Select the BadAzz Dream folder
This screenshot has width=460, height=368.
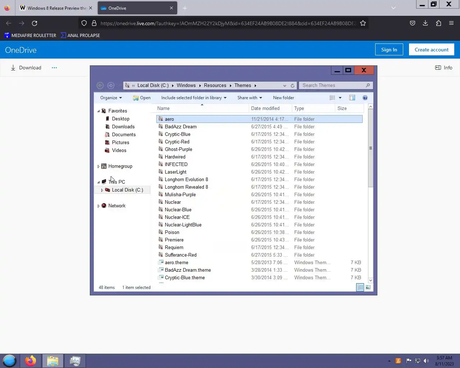[x=259, y=126]
